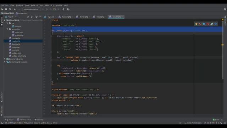The height and width of the screenshot is (128, 227).
Task: Hide the Project panel with minus icon
Action: (40, 17)
